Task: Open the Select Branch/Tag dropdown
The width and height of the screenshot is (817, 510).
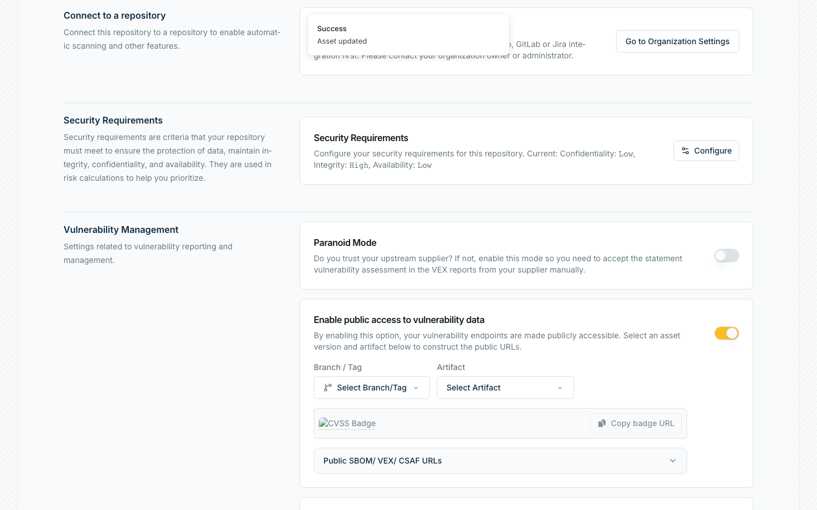Action: tap(372, 388)
